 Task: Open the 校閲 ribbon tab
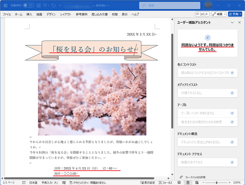coord(114,15)
